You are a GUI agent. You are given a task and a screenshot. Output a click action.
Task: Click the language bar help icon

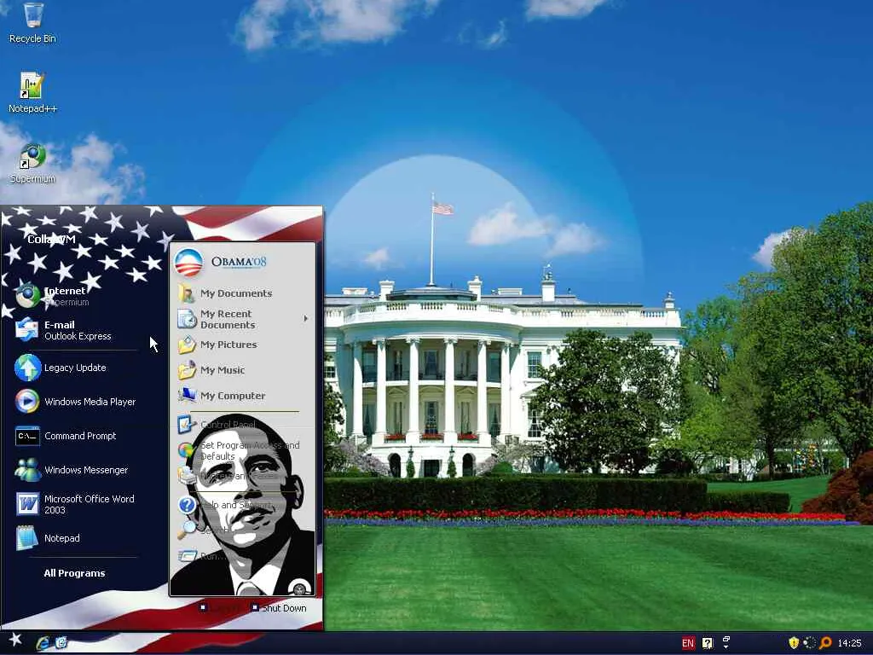(707, 643)
